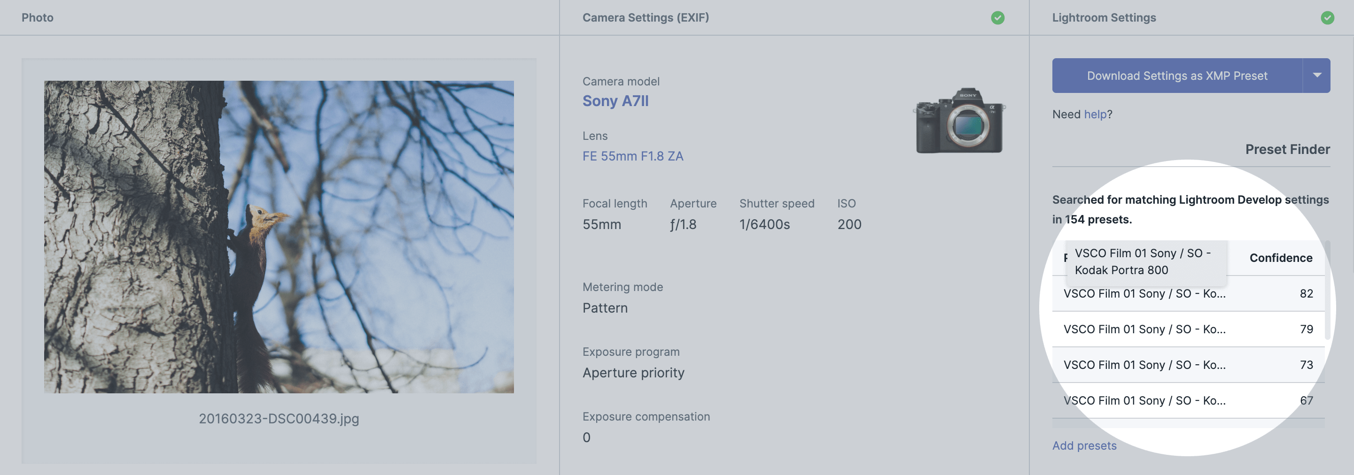
Task: Click the Confidence column header
Action: (x=1281, y=258)
